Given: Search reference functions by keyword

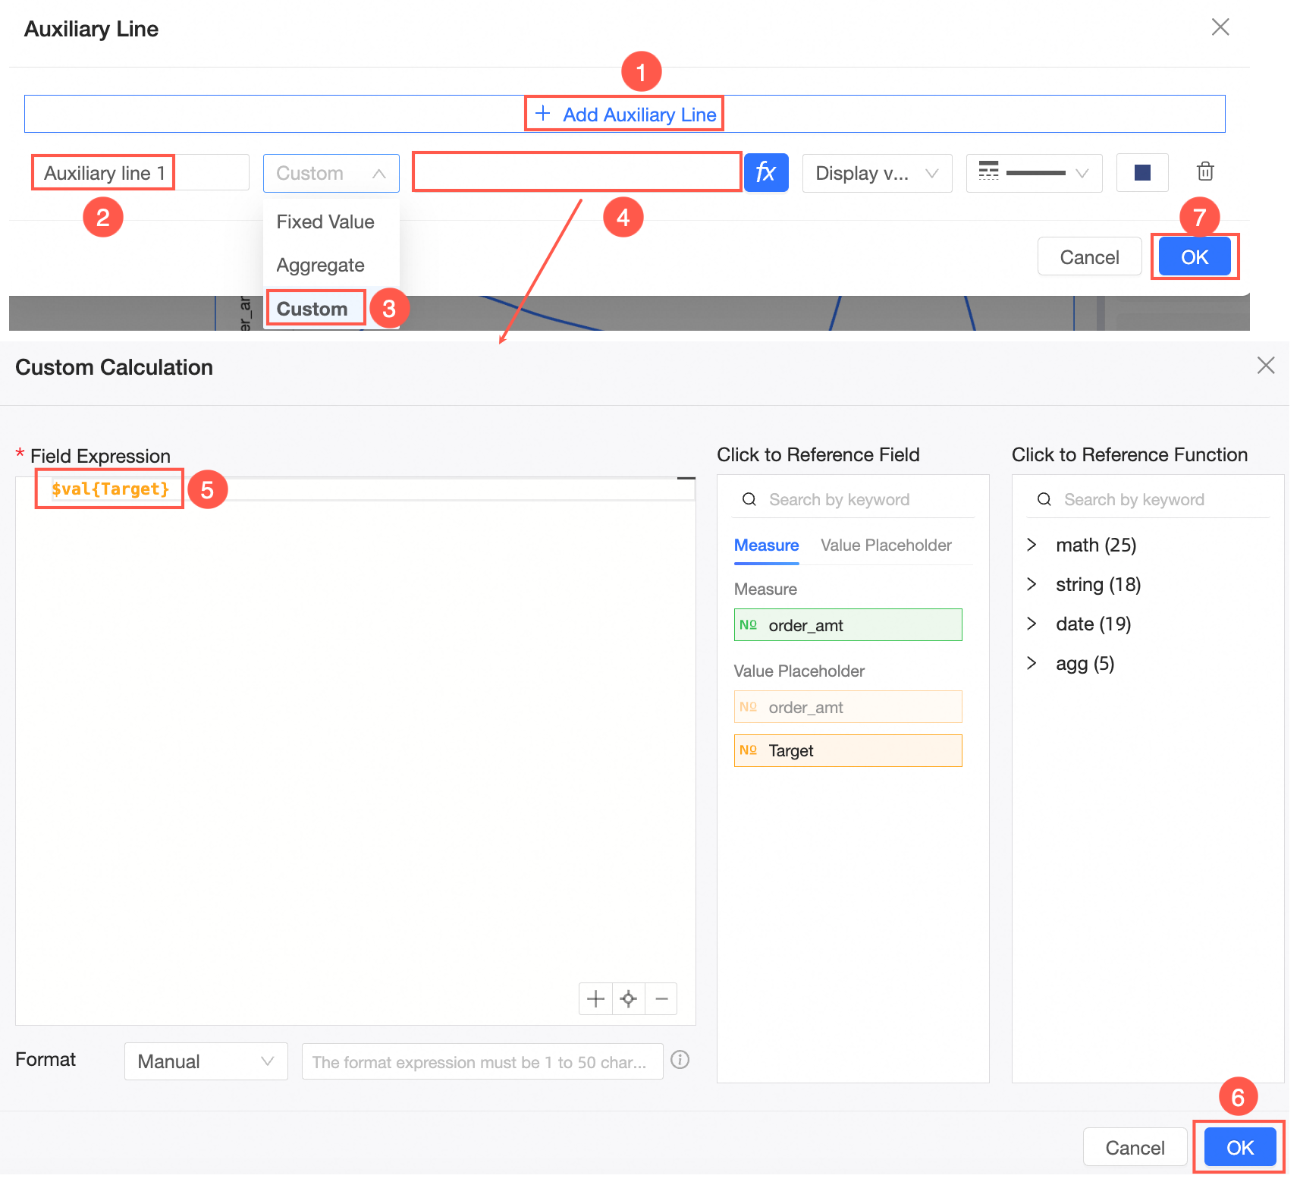Looking at the screenshot, I should click(1148, 499).
